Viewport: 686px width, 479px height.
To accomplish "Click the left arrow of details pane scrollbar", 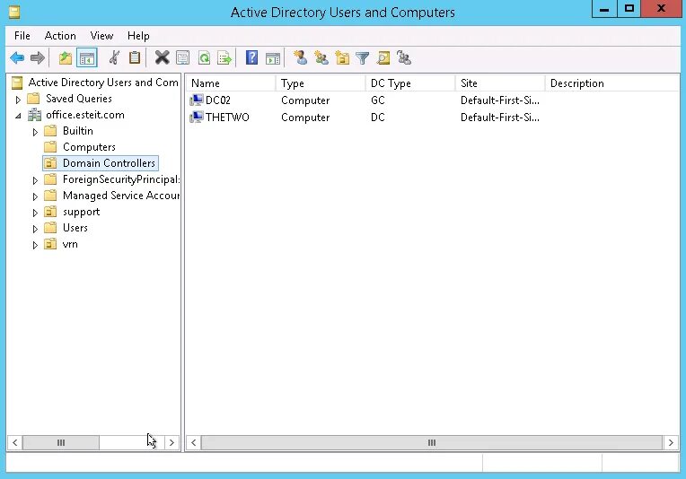I will [x=193, y=443].
